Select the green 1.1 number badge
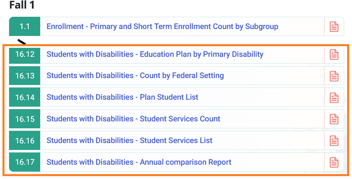352x179 pixels. pos(25,27)
